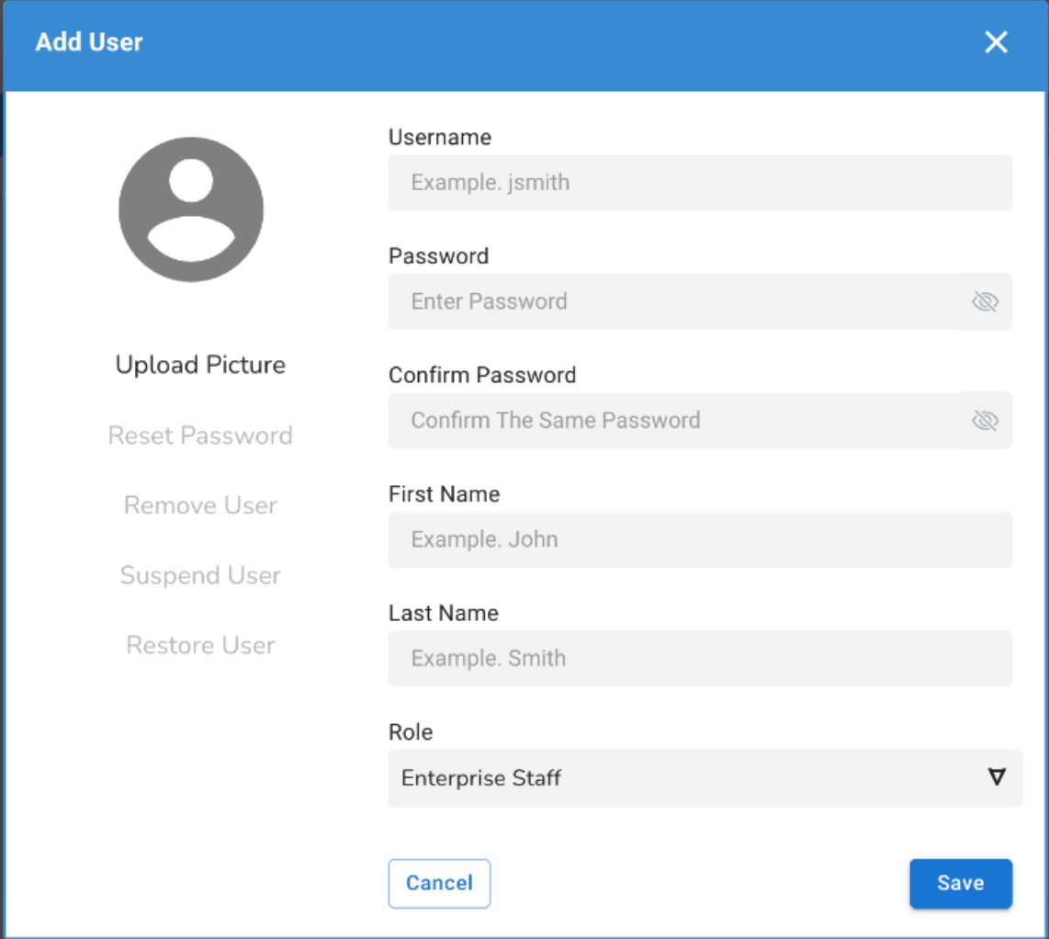Click the Add User dialog title
The image size is (1049, 939).
coord(89,42)
